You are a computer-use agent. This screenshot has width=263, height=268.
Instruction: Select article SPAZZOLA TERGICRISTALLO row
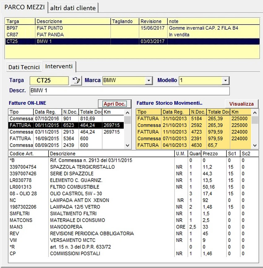(133, 167)
